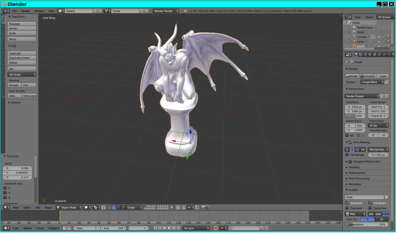
Task: Add a new render preset with the plus icon
Action: tap(382, 96)
